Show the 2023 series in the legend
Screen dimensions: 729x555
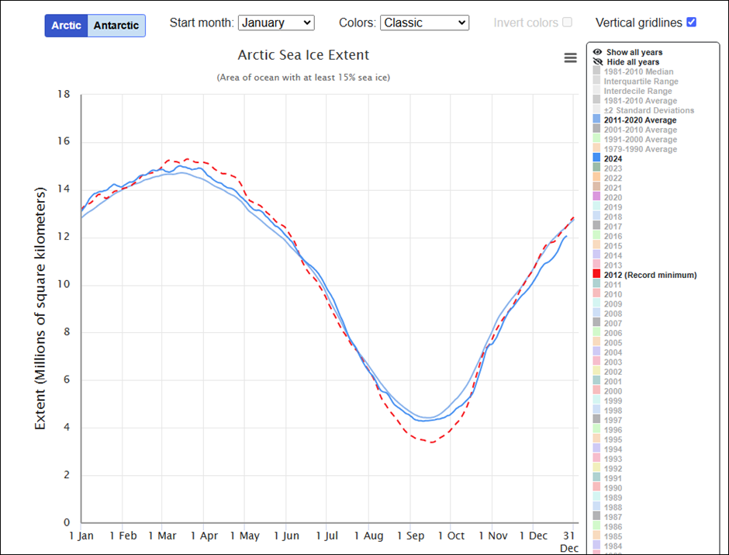(x=613, y=168)
